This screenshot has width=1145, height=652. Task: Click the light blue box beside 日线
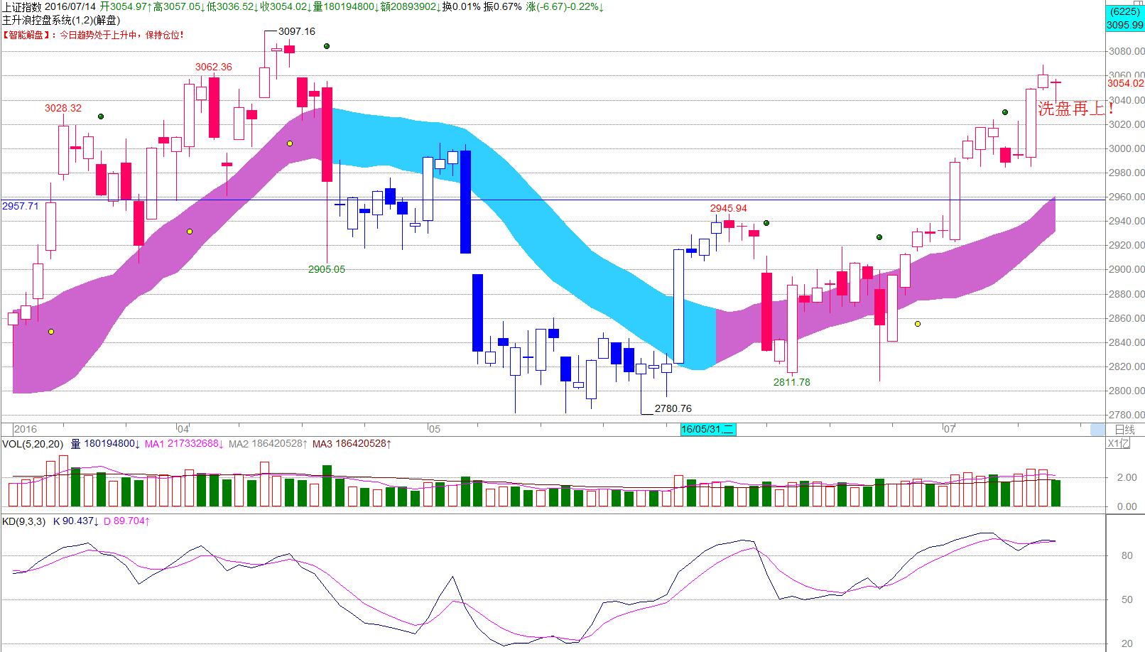[1098, 429]
